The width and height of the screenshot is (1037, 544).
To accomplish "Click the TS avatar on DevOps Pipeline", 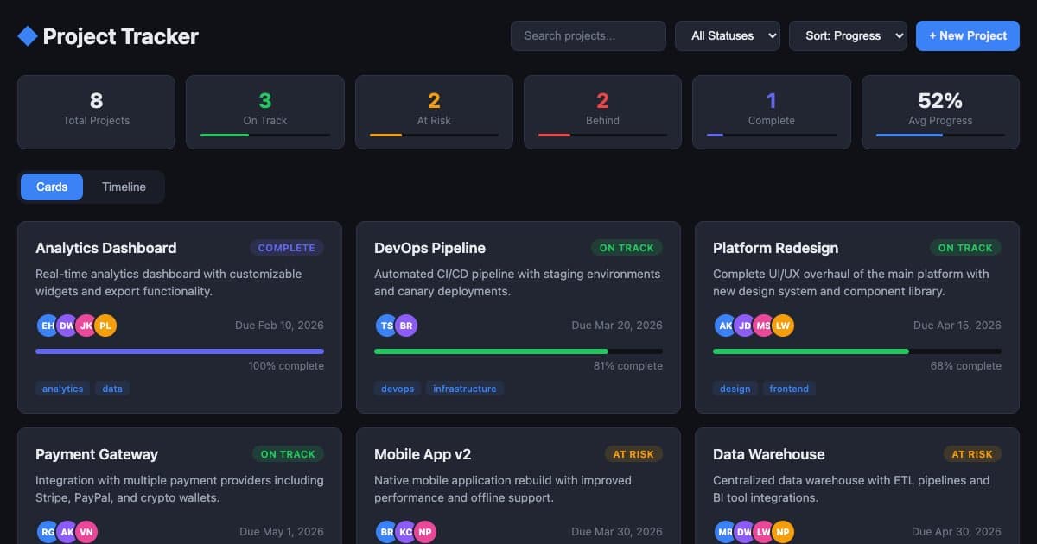I will pos(386,326).
